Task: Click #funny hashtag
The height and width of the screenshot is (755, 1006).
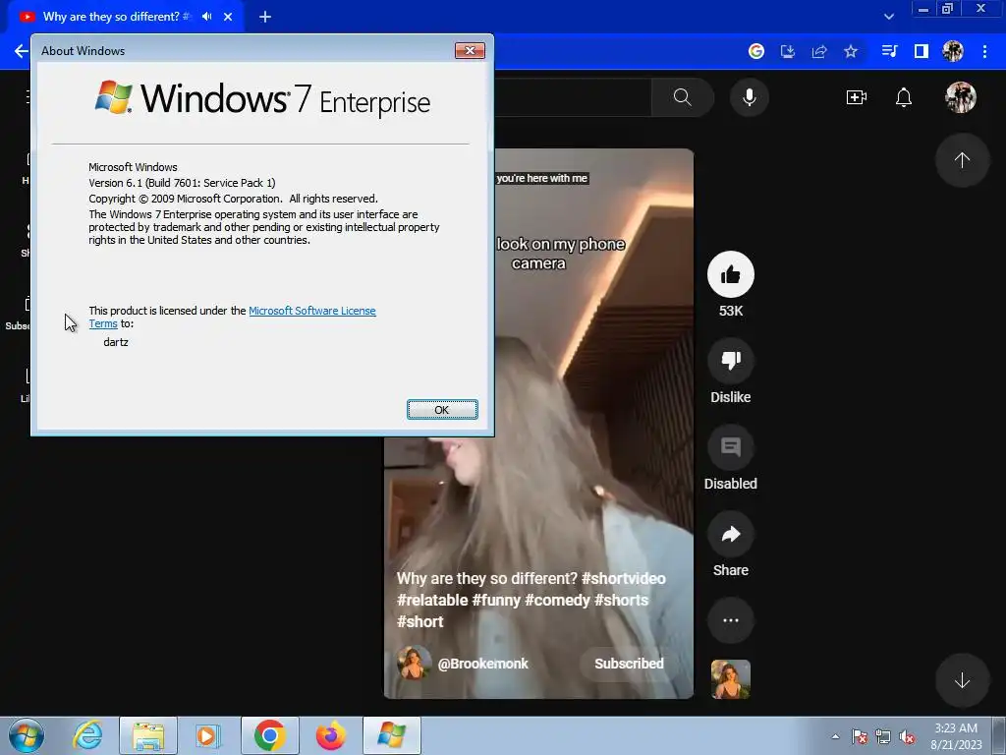Action: point(496,601)
